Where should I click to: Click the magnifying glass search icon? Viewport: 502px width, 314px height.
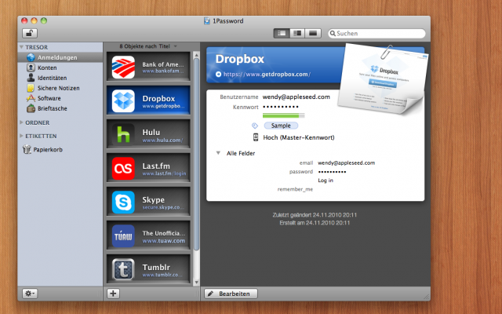click(333, 33)
